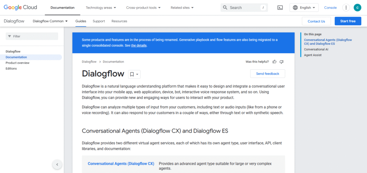This screenshot has height=173, width=367.
Task: Click the Start free button
Action: [348, 21]
